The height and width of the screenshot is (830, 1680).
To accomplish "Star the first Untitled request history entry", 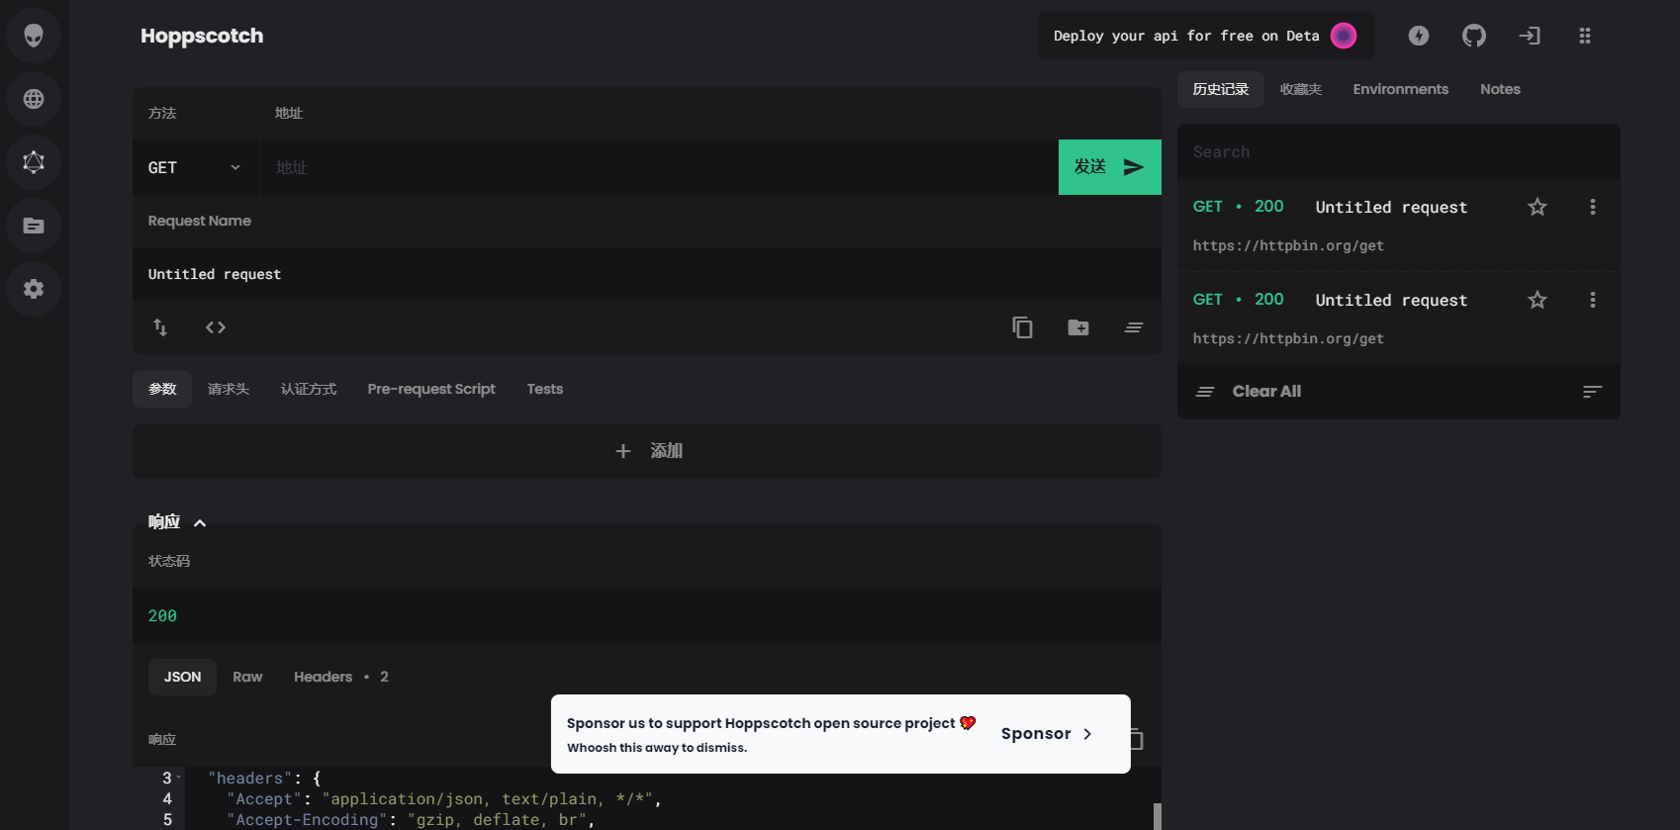I will pyautogui.click(x=1538, y=207).
